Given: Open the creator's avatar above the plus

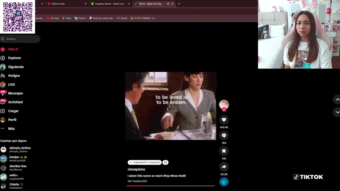Looking at the screenshot, I should tap(224, 104).
